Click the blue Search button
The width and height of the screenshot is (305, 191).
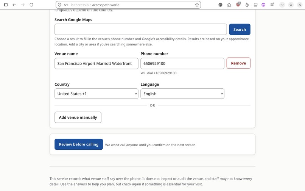(x=240, y=30)
